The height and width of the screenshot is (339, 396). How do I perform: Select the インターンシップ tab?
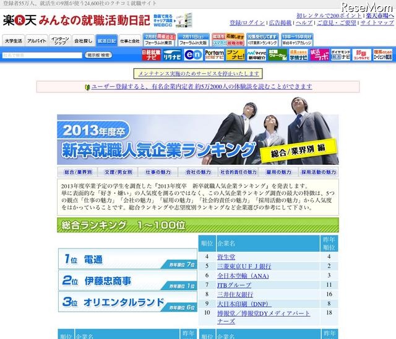60,41
